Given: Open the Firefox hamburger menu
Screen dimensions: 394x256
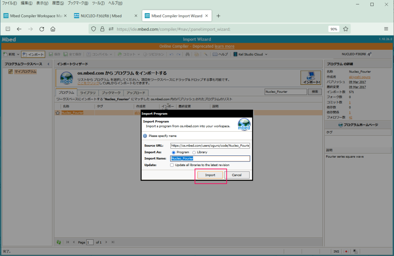Looking at the screenshot, I should click(386, 29).
